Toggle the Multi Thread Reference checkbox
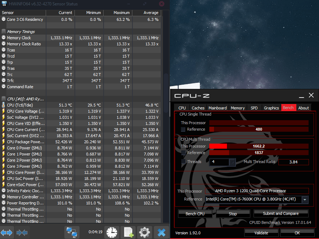Screen dimensions: 319x239 click(183, 153)
